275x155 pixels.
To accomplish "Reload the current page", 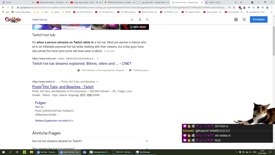I will (12, 7).
